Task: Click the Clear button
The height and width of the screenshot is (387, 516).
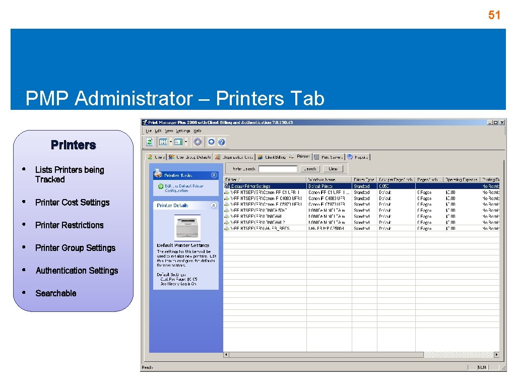Action: pos(333,169)
